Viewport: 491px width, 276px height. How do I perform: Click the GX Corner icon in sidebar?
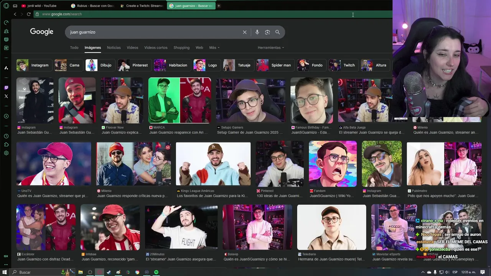point(6,256)
